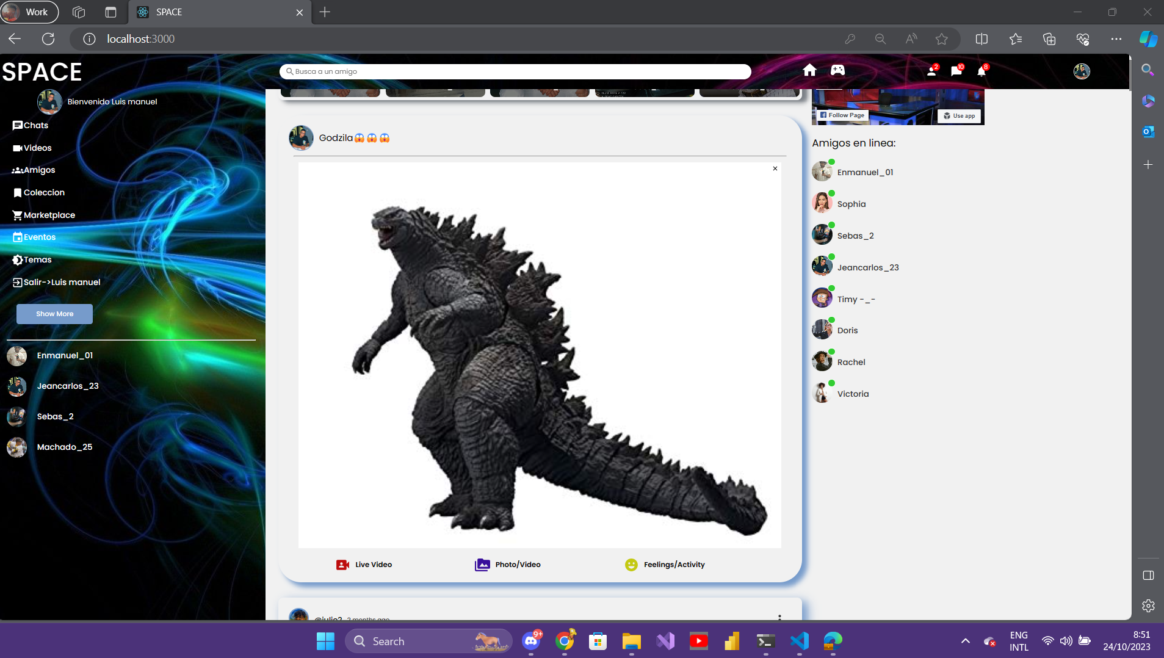Open Marketplace in sidebar
Screen dimensions: 1164x658
[44, 215]
